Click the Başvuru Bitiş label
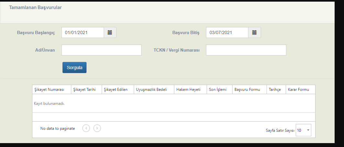Image resolution: width=344 pixels, height=147 pixels. (186, 33)
